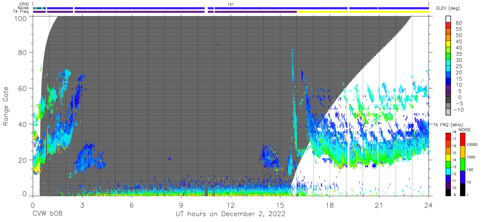Screen dimensions: 482x222
Task: Click the TX Freq row label
Action: (21, 12)
